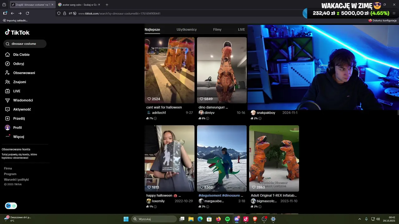Open Spotify from taskbar

tap(228, 219)
